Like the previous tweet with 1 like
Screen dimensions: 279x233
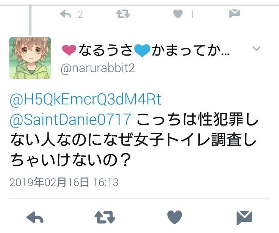click(x=178, y=14)
